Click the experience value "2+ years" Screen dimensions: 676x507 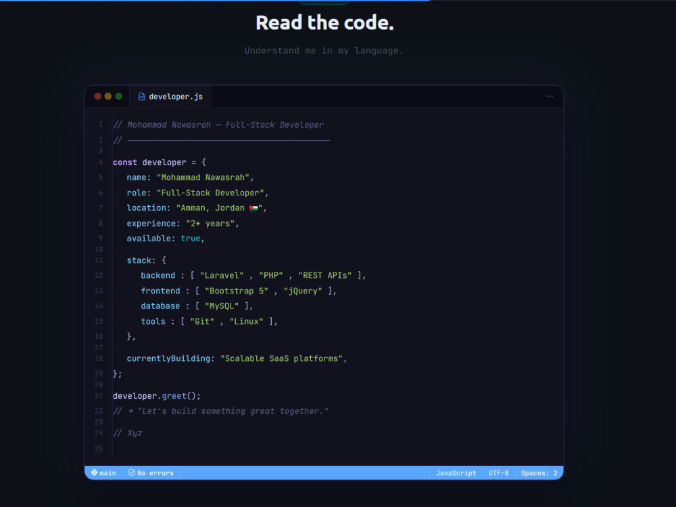pyautogui.click(x=210, y=223)
